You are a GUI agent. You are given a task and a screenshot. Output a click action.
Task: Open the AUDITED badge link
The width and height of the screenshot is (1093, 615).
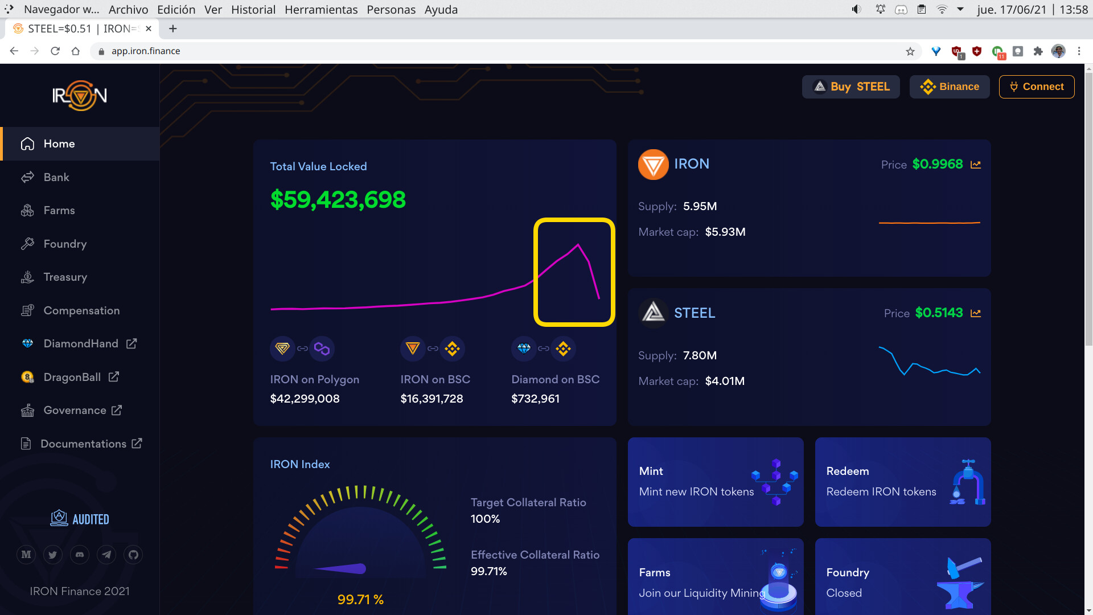coord(80,519)
